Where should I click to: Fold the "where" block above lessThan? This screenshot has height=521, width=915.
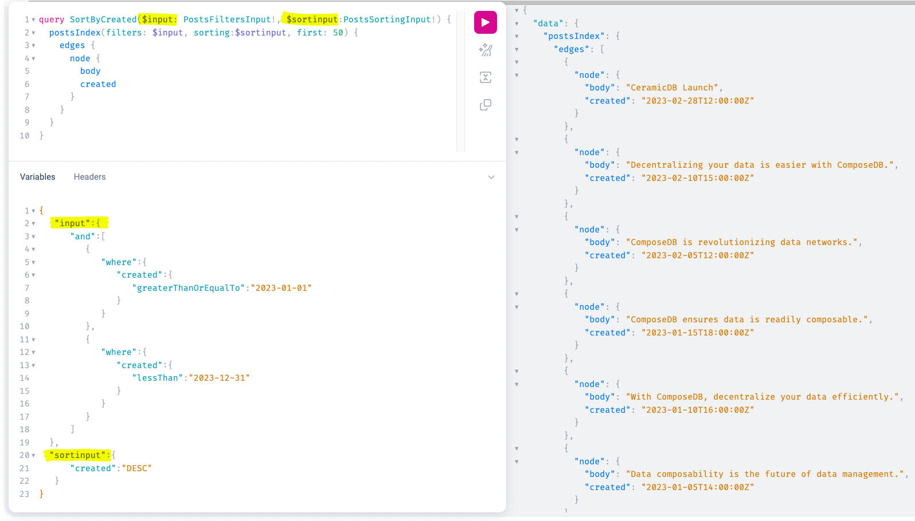click(x=33, y=353)
